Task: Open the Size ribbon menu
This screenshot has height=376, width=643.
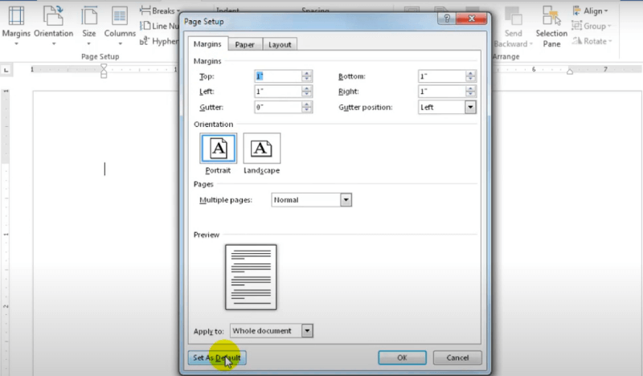Action: coord(89,22)
